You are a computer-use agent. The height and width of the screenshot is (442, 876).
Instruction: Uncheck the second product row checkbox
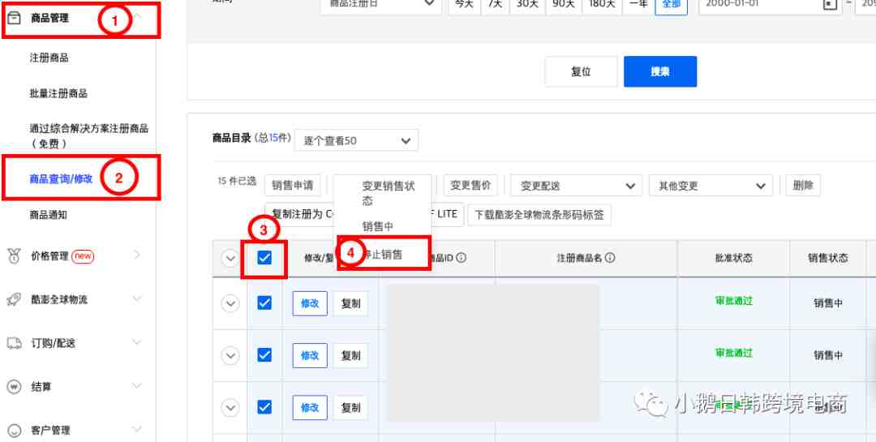pos(264,355)
